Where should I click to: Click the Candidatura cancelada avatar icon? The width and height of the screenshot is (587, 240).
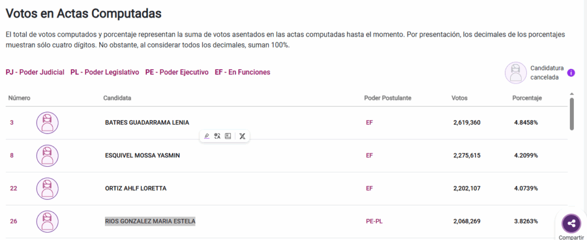515,73
